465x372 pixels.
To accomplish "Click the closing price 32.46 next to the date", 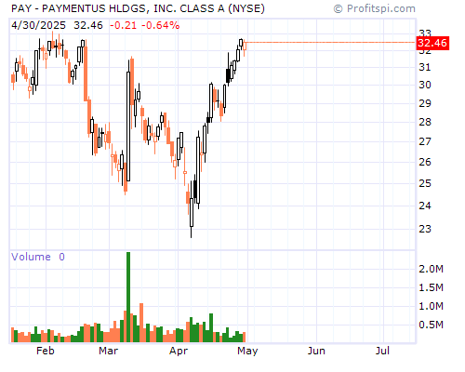I will click(88, 25).
